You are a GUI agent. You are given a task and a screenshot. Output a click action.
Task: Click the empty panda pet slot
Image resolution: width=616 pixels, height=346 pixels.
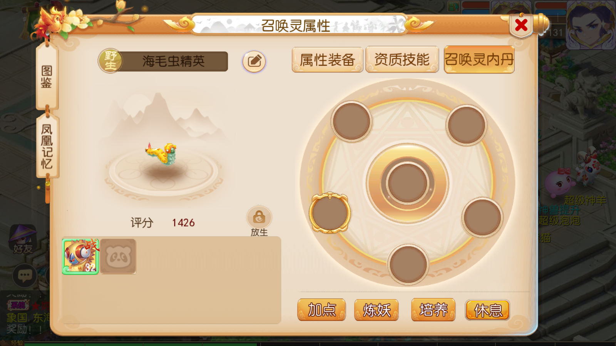point(118,256)
